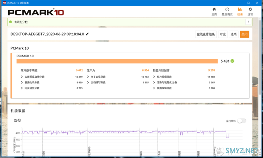Click the overall score 5 431
The height and width of the screenshot is (158, 263).
(225, 61)
